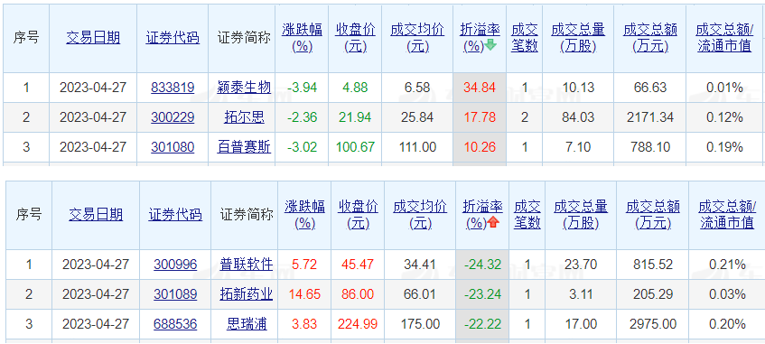Viewport: 765px width, 344px height.
Task: Sort top table by 成交总额(万元) header
Action: [x=650, y=38]
